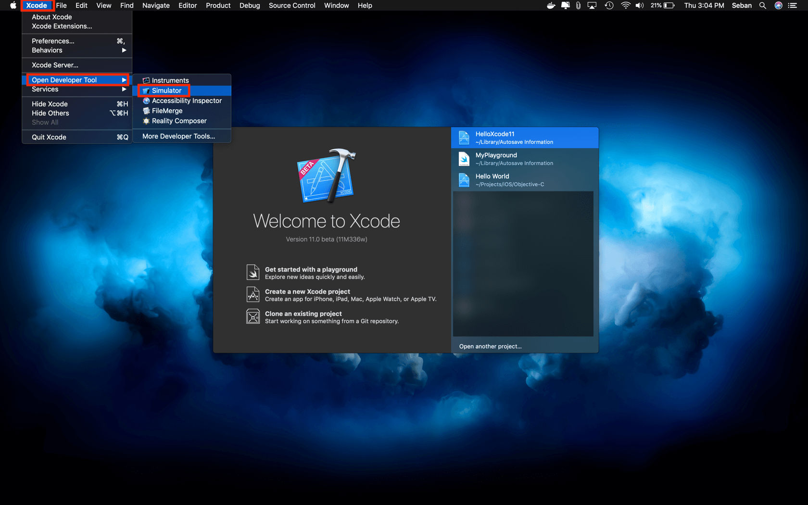Click the FileMerge icon in submenu

[x=146, y=111]
